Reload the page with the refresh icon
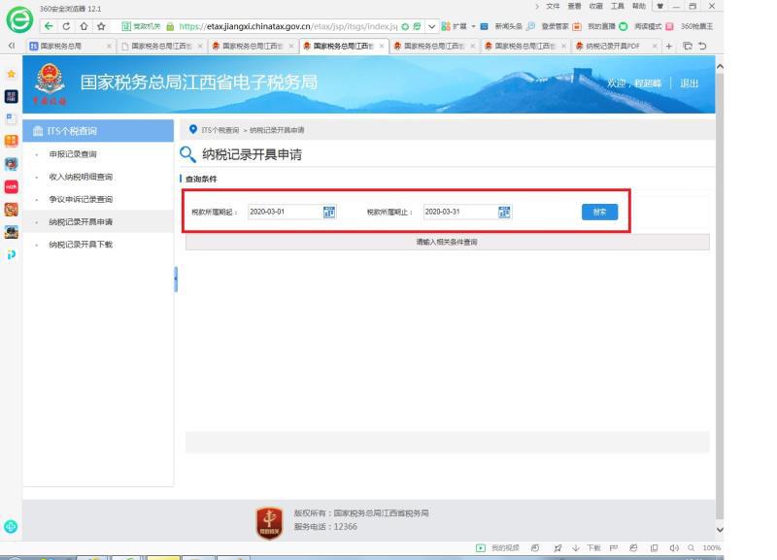Viewport: 777px width, 560px height. coord(66,26)
